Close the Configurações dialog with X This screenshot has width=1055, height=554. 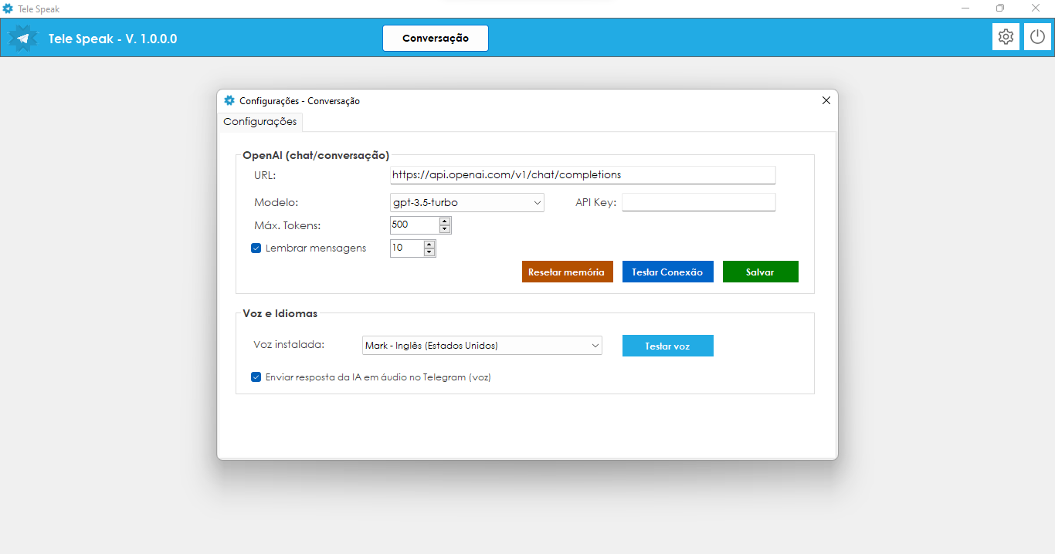pyautogui.click(x=826, y=100)
